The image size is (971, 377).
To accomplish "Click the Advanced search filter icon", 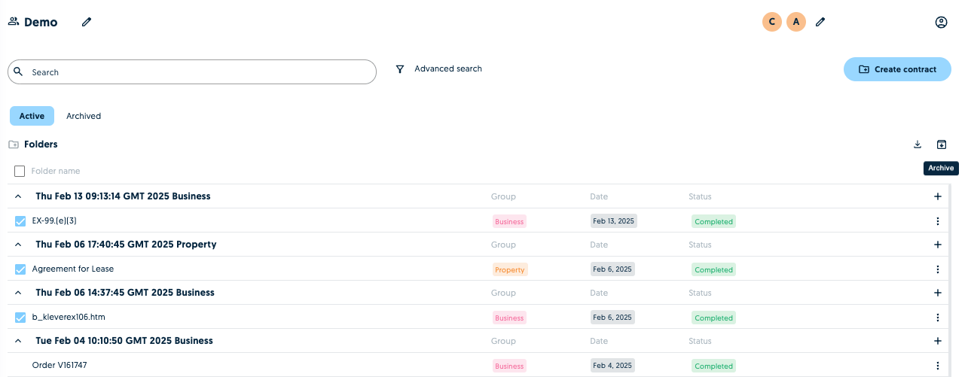I will (x=400, y=69).
